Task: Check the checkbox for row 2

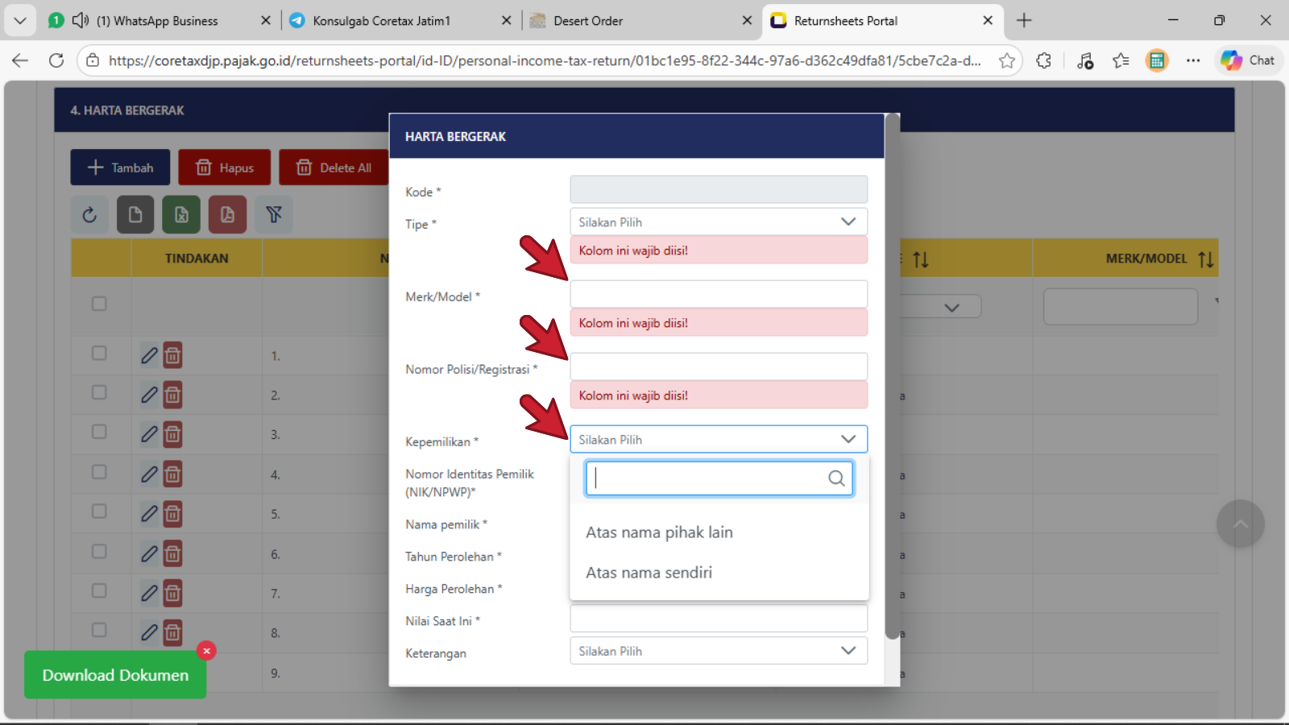Action: click(99, 392)
